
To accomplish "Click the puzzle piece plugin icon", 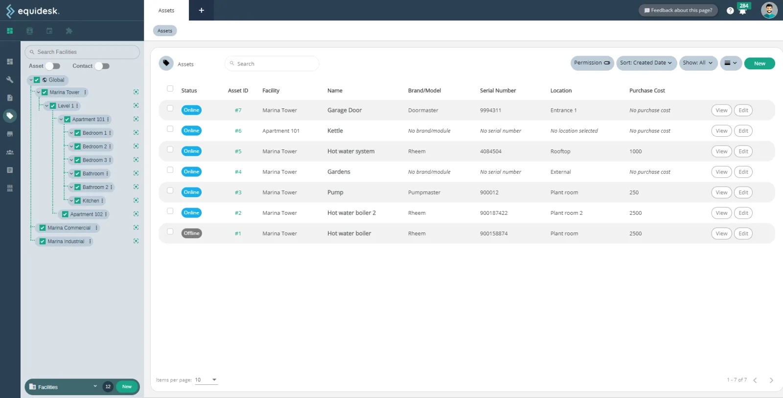I will tap(69, 31).
